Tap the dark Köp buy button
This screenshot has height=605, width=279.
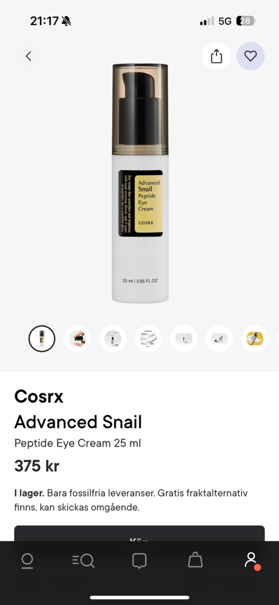pyautogui.click(x=139, y=534)
